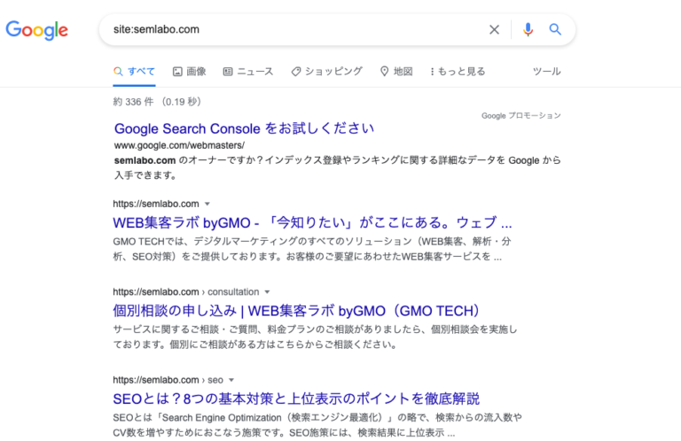Open the ニュース tab
This screenshot has height=441, width=681.
pyautogui.click(x=248, y=72)
